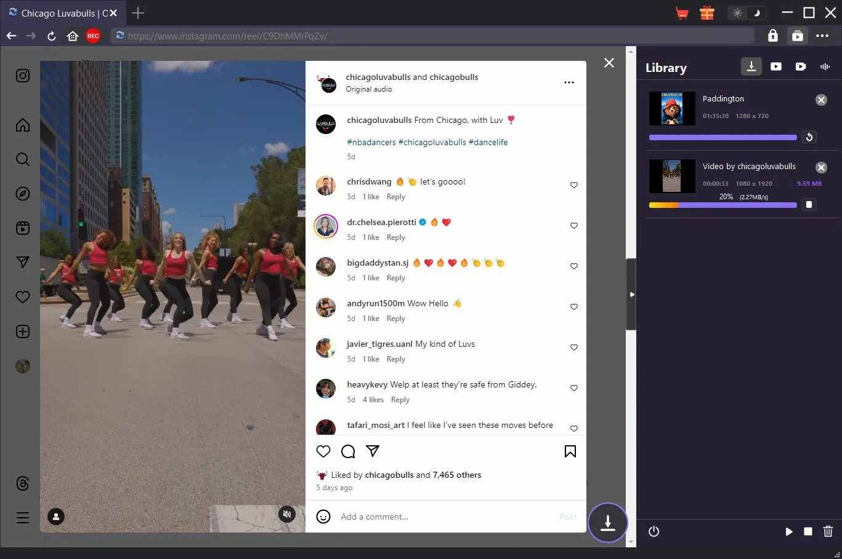Collapse the Library side panel arrow
The image size is (842, 559).
[x=631, y=295]
